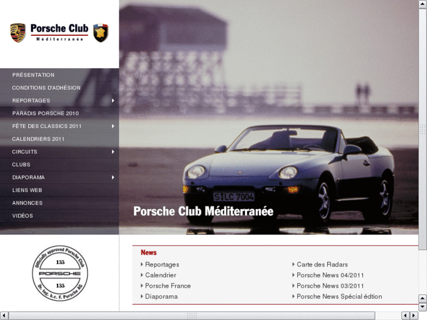This screenshot has height=320, width=427.
Task: Open Porsche News Spécial édtion link
Action: [339, 297]
